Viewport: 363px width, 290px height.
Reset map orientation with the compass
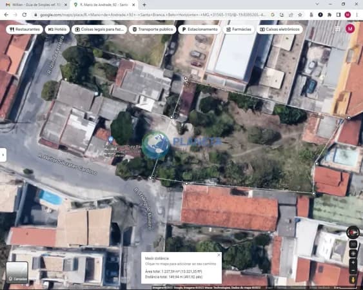pos(353,232)
